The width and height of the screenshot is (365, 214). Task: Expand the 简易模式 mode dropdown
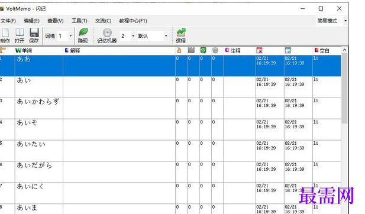coord(345,21)
